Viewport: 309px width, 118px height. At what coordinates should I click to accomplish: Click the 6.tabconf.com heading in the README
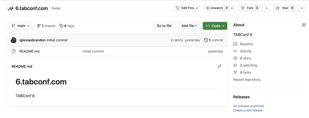point(41,82)
